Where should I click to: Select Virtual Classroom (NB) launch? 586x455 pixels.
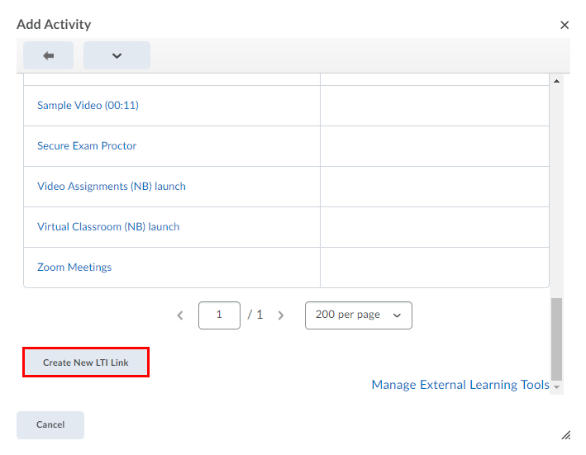click(x=107, y=227)
